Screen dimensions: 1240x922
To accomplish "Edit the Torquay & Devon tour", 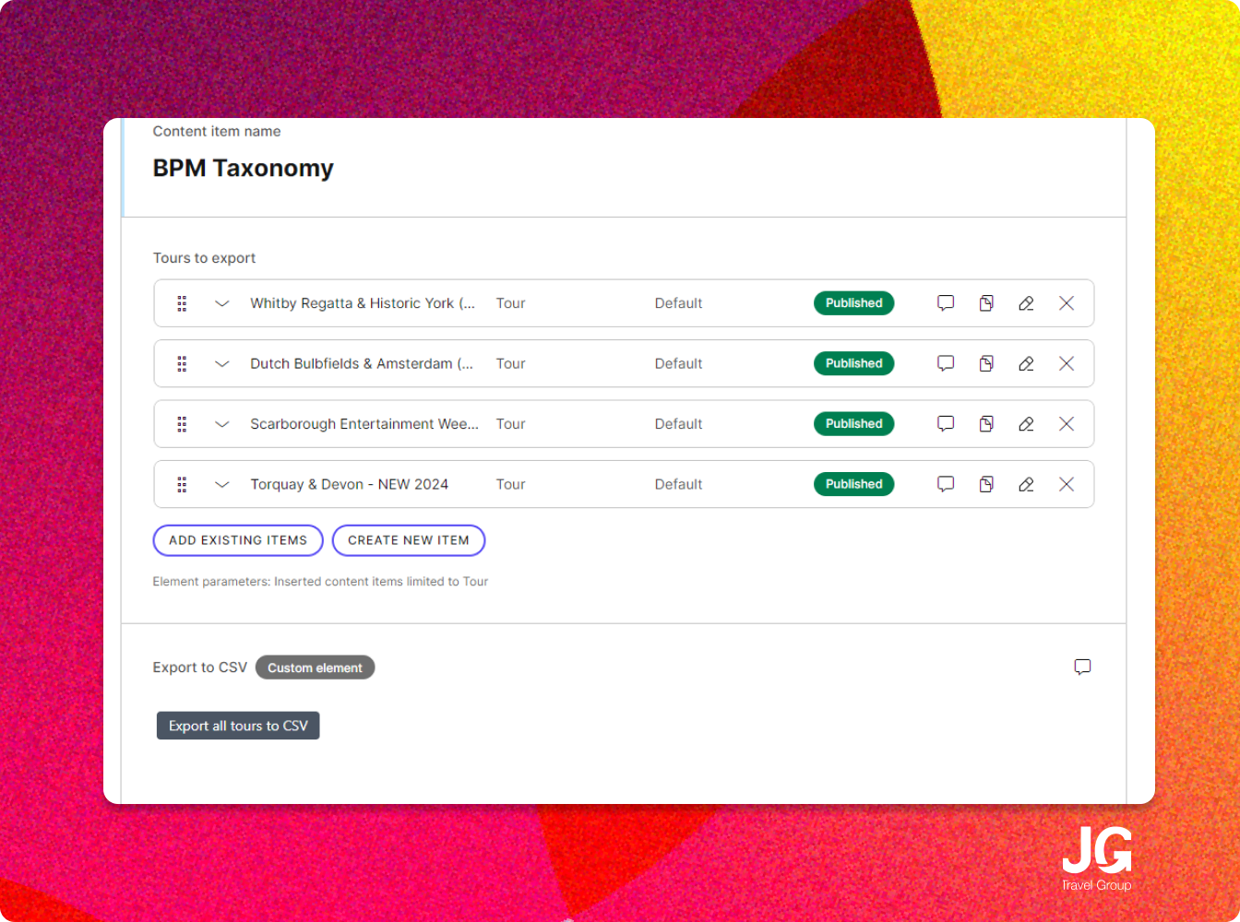I will click(x=1026, y=485).
